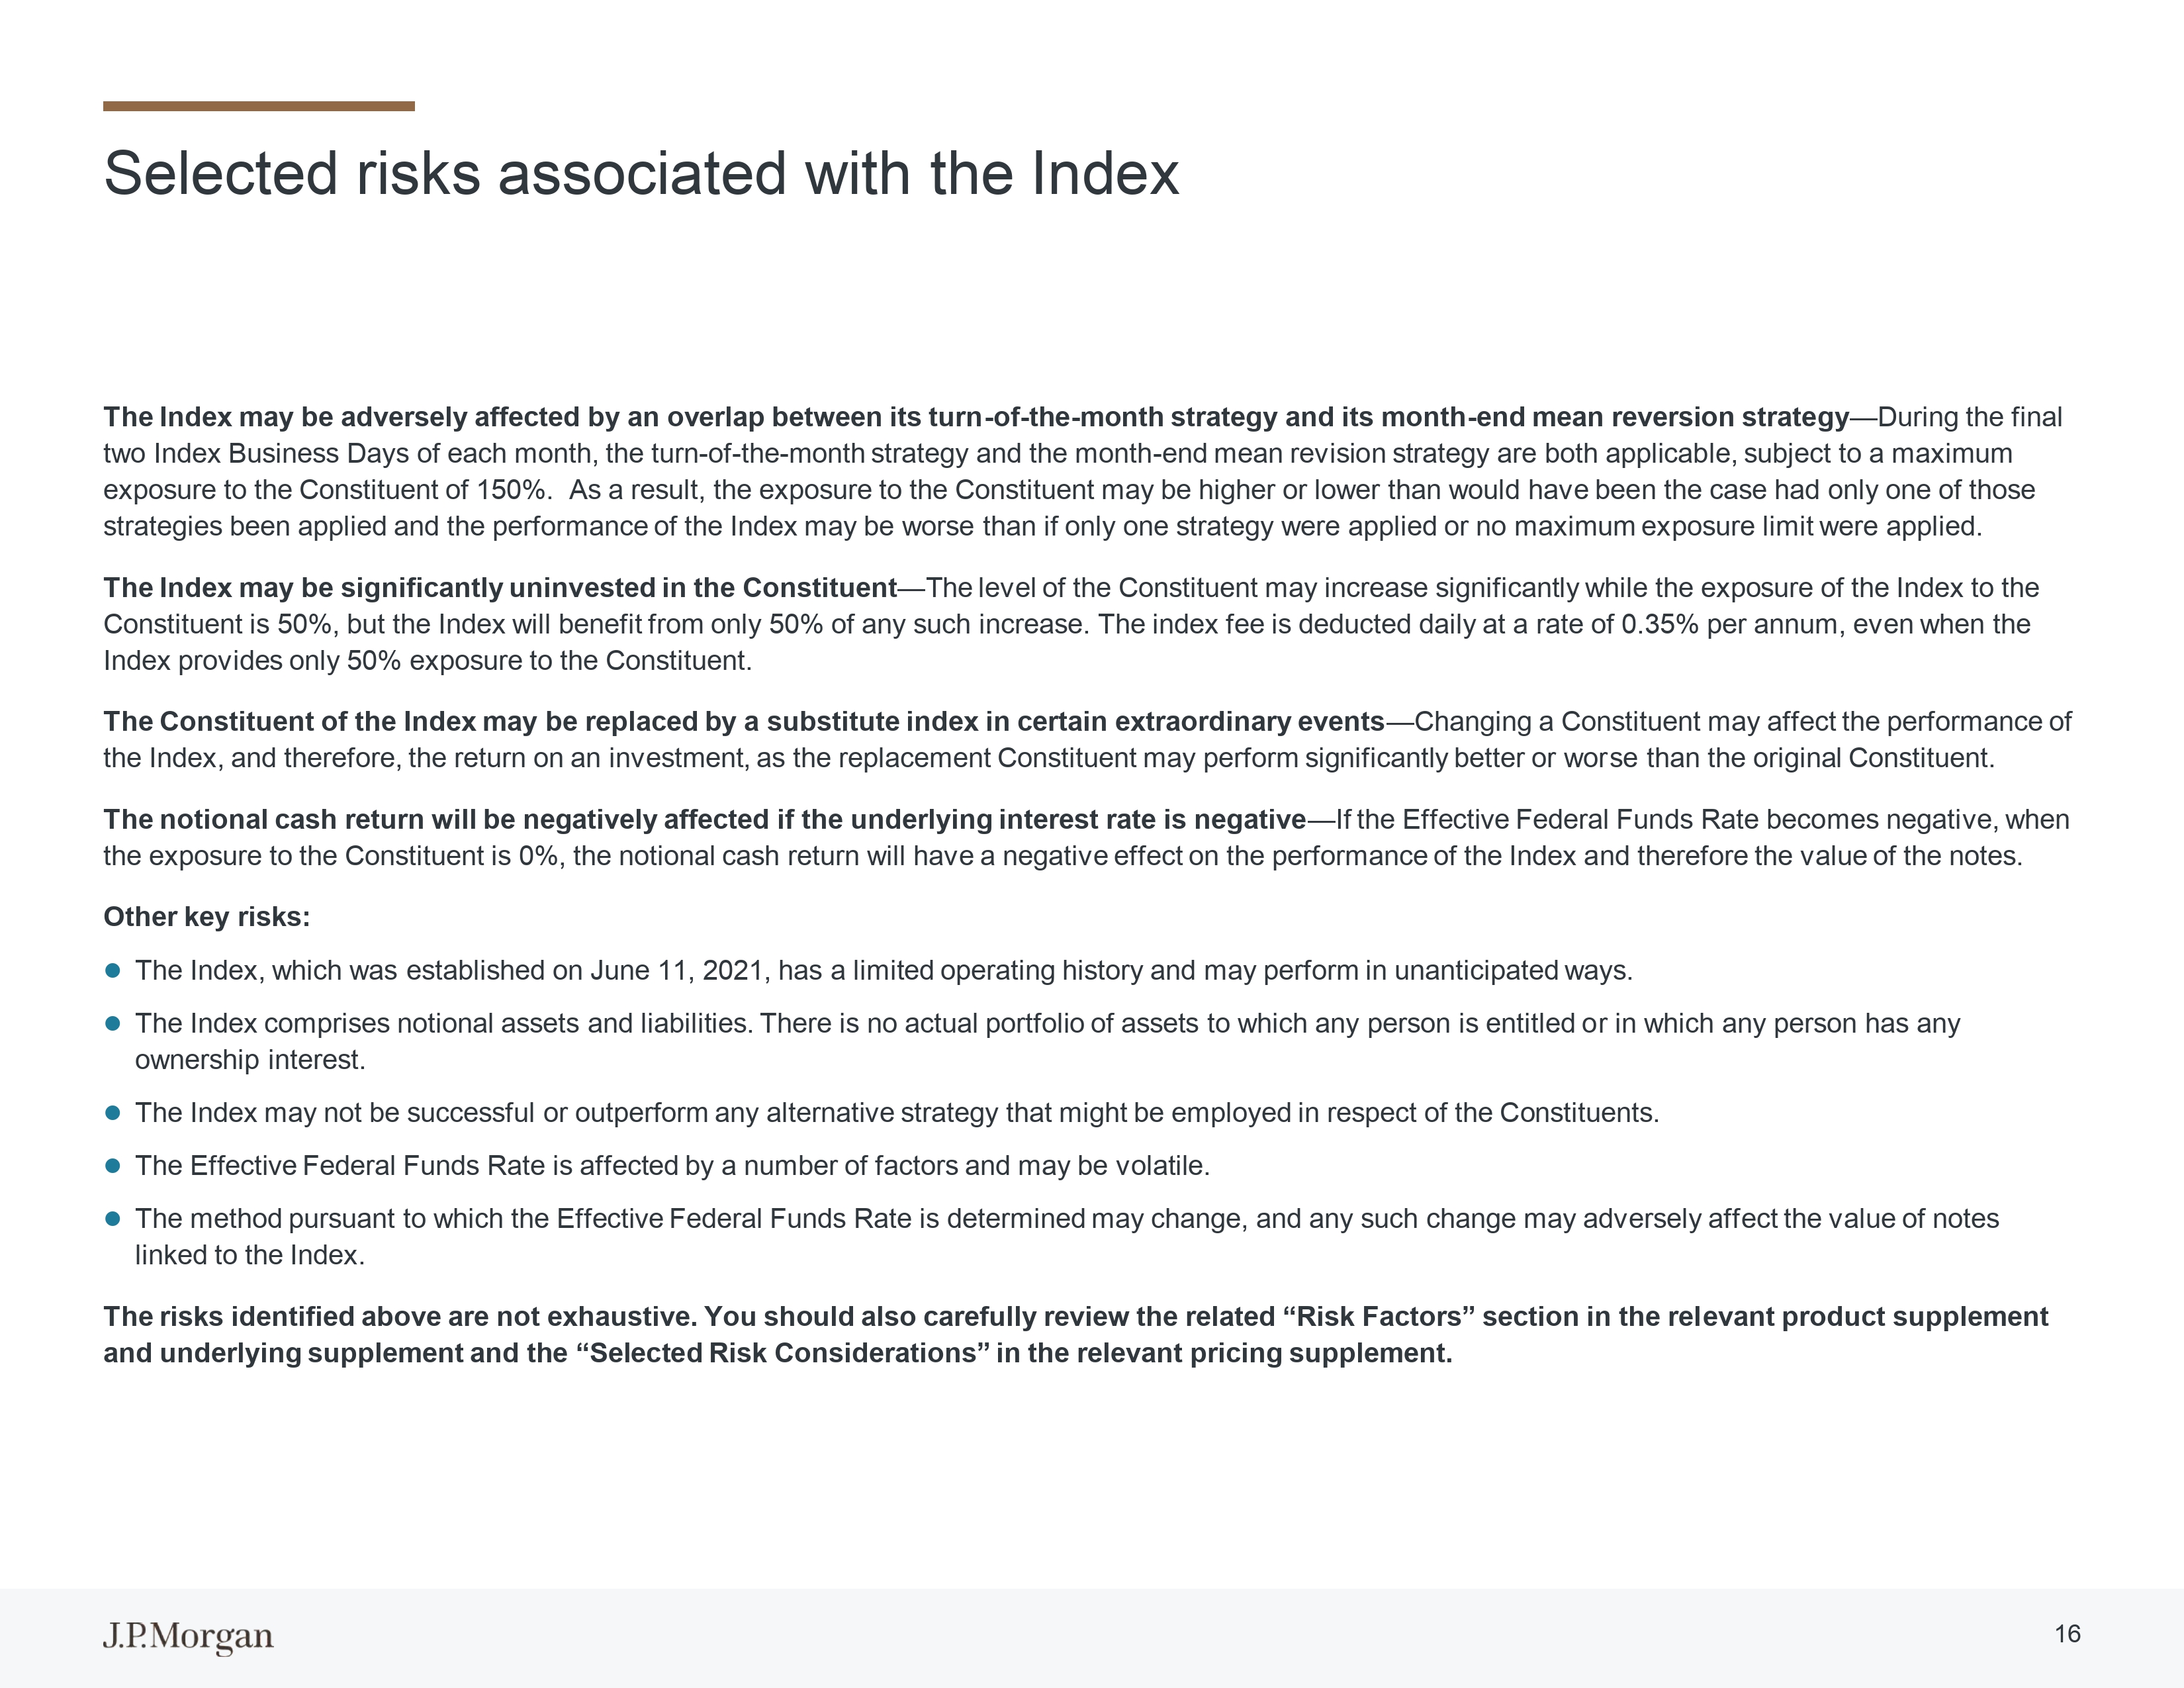This screenshot has height=1688, width=2184.
Task: Click the brown accent bar above the title
Action: point(259,106)
